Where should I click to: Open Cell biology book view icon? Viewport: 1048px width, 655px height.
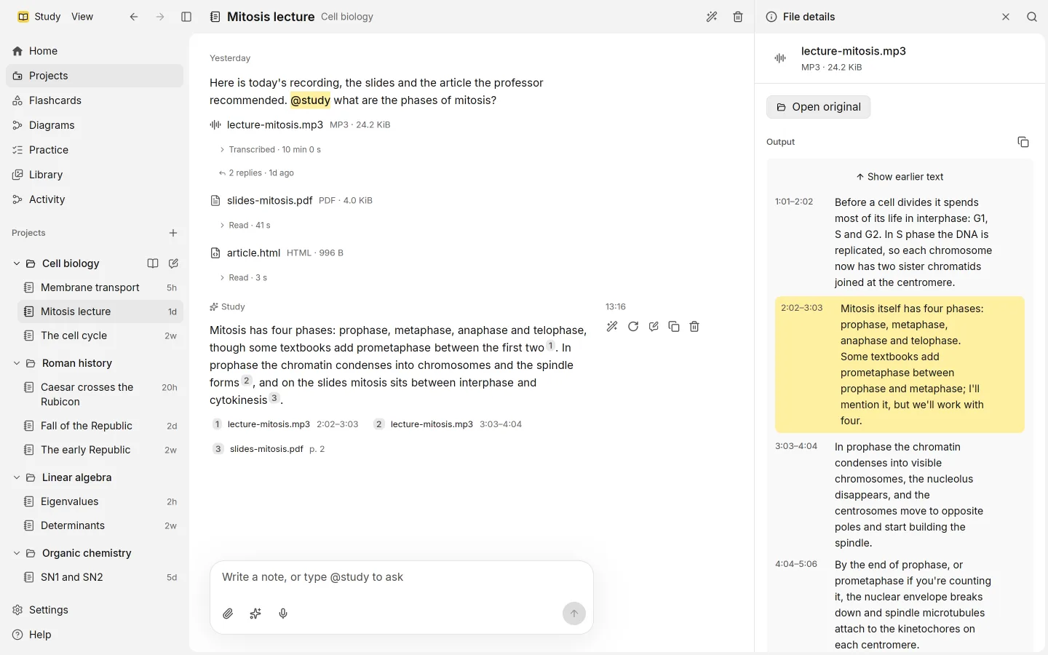pos(153,263)
